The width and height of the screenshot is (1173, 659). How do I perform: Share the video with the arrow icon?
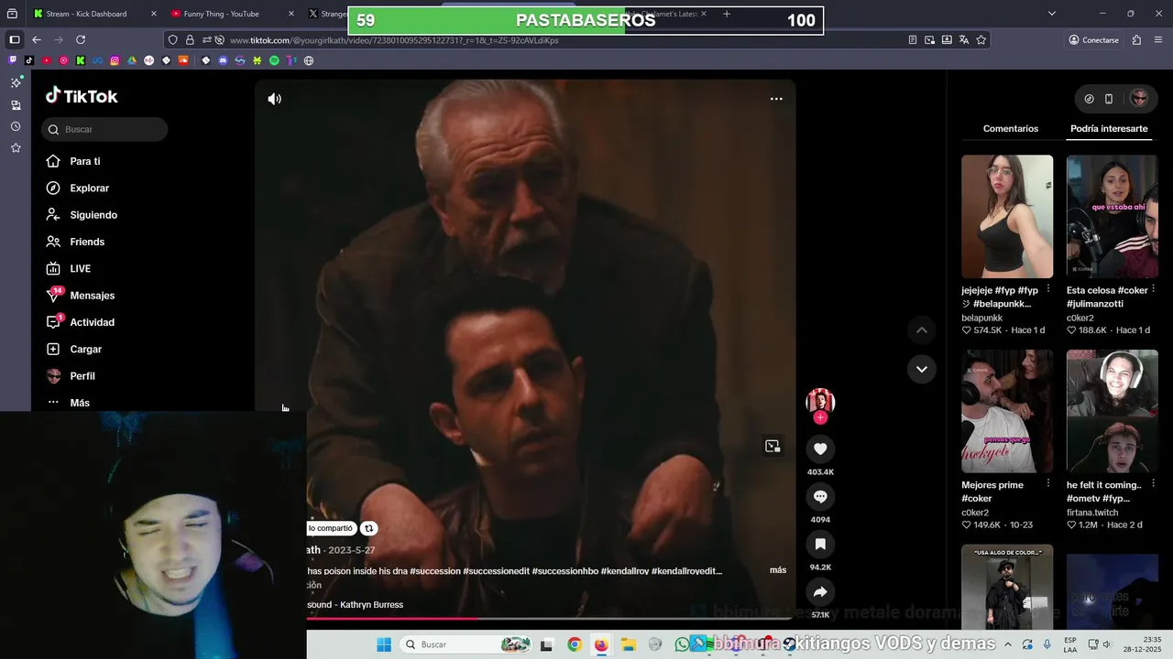coord(820,591)
